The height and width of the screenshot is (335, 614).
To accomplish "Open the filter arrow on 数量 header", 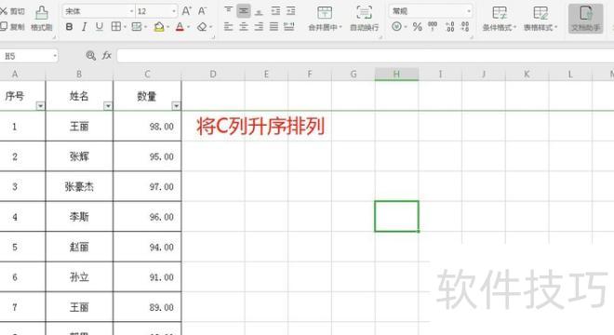I will coord(176,106).
